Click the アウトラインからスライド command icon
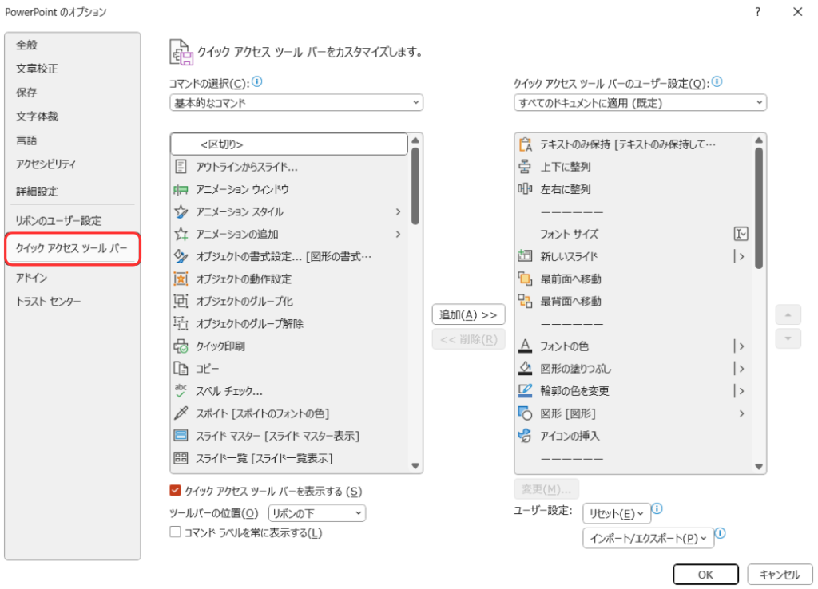Screen dimensions: 818x589 [x=181, y=167]
